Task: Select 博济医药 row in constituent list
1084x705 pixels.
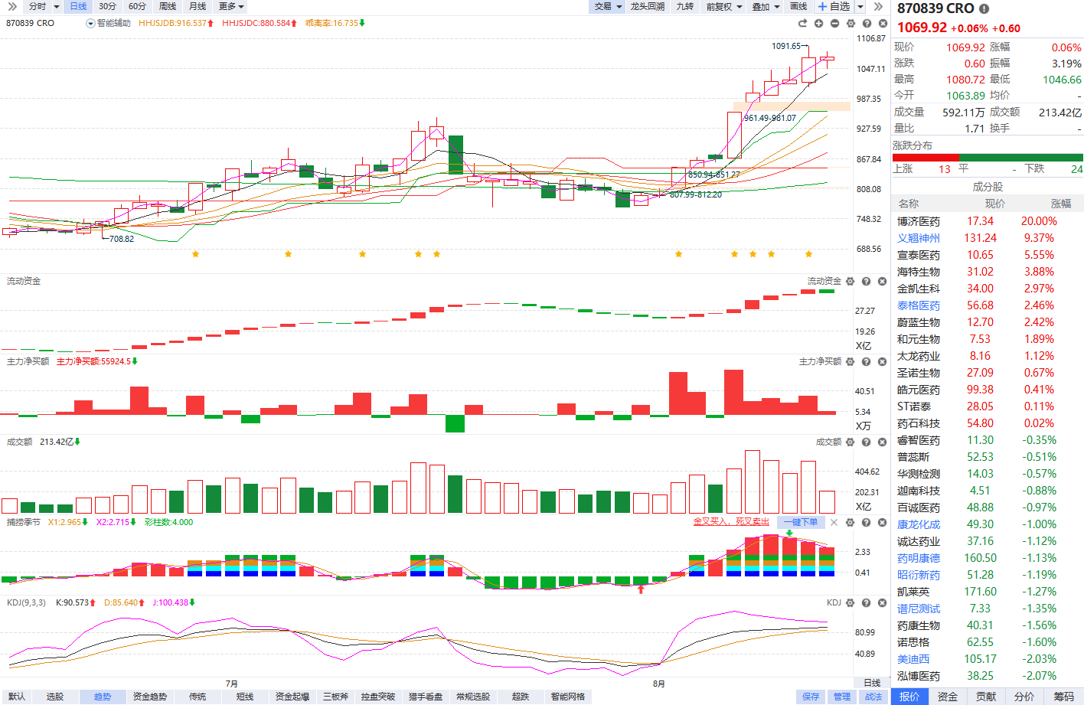Action: point(988,221)
